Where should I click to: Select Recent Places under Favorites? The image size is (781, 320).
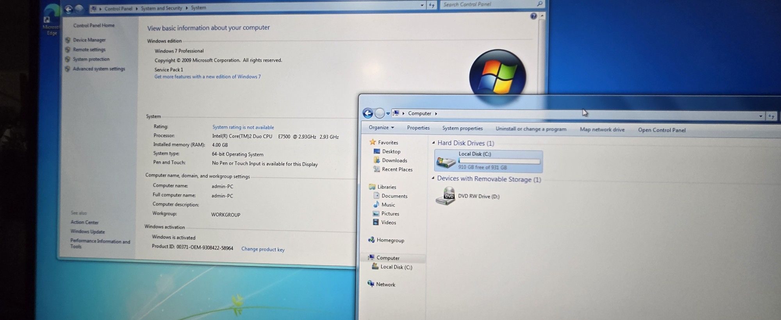click(x=397, y=170)
